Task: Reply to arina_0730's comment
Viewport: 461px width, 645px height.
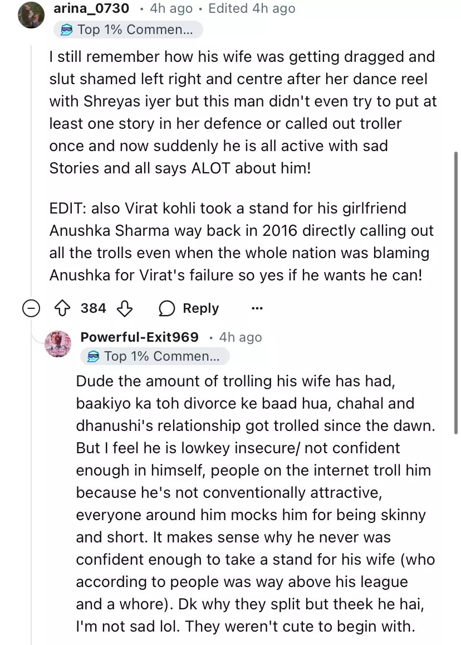Action: tap(189, 308)
